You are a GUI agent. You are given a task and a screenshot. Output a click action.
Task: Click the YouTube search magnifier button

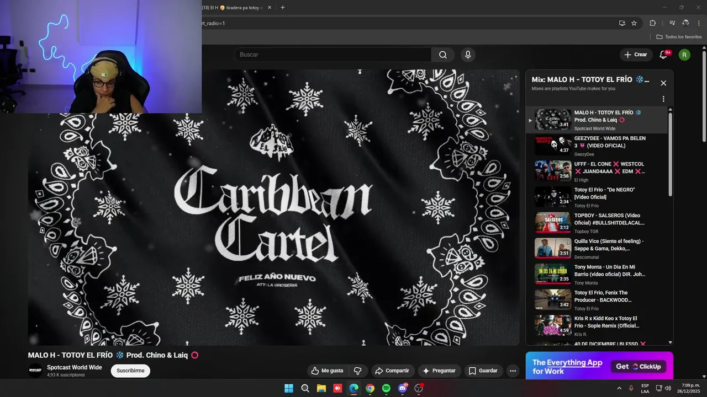443,55
